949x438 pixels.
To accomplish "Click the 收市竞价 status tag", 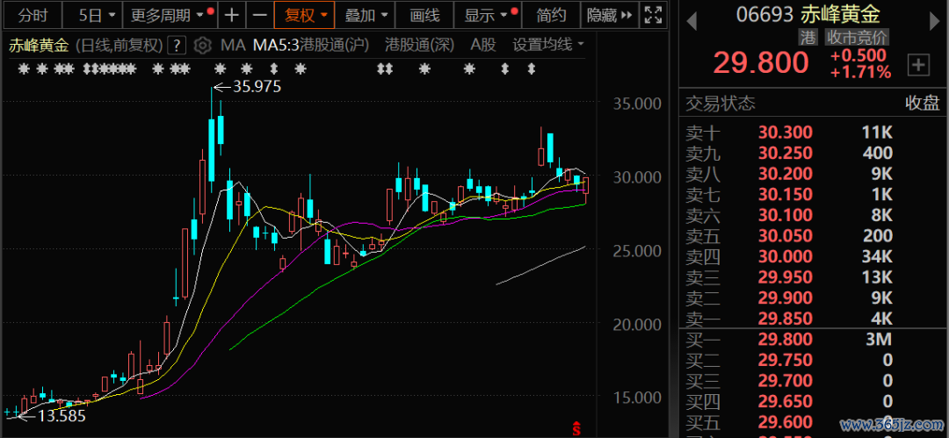I will click(x=858, y=38).
